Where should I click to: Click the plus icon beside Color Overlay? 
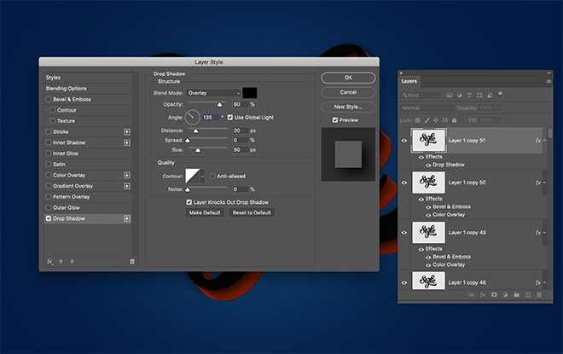click(x=127, y=175)
